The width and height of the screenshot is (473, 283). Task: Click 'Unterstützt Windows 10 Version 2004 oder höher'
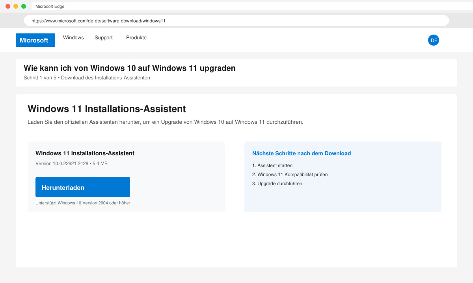(83, 203)
